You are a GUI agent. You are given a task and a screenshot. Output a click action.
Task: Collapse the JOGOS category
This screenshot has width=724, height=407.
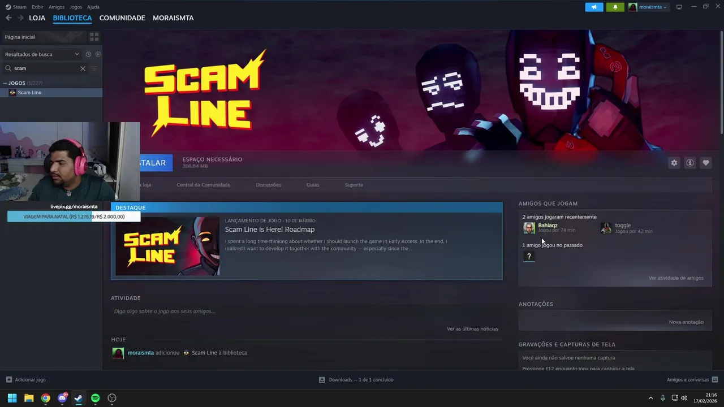coord(5,83)
